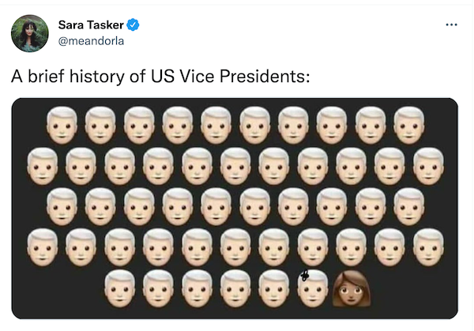Click the first face in the second row
Image resolution: width=474 pixels, height=331 pixels.
click(x=43, y=166)
